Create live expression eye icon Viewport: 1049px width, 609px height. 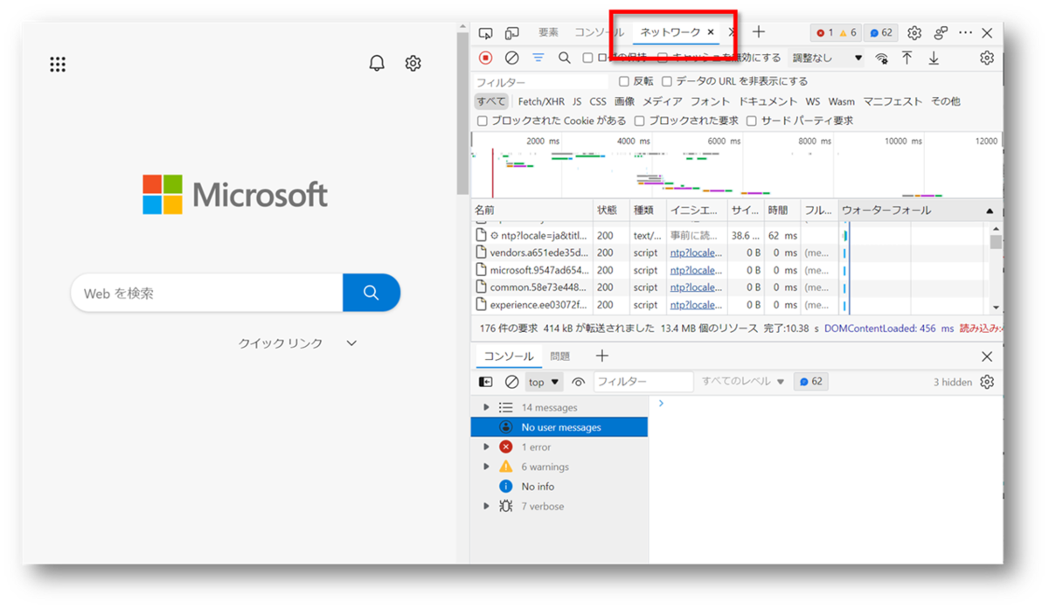point(578,382)
